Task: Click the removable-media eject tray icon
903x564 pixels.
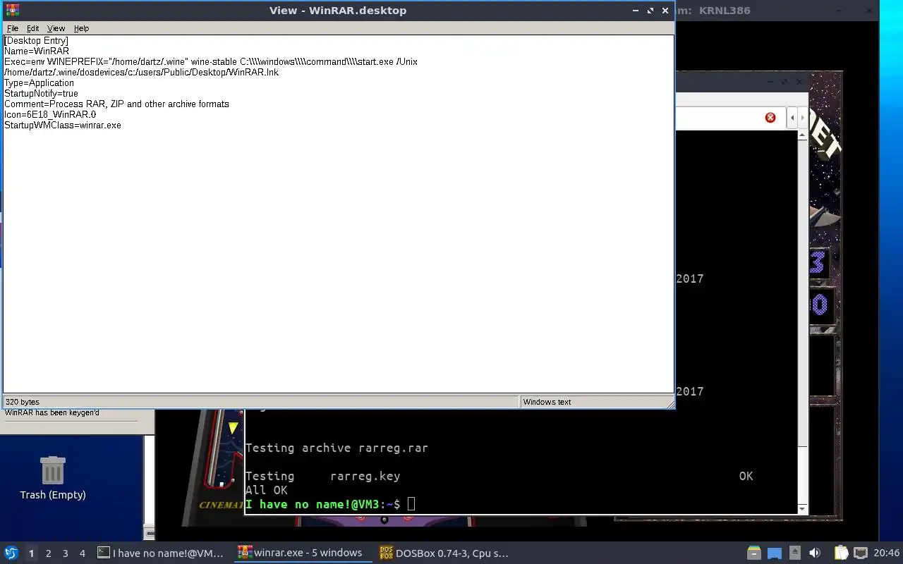Action: (x=795, y=553)
